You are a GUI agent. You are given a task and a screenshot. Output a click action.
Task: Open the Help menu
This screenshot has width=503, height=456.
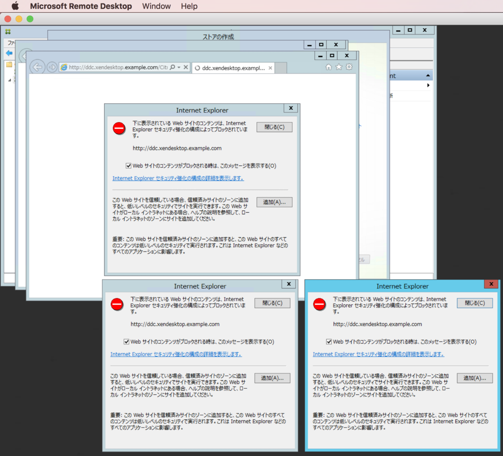(189, 6)
